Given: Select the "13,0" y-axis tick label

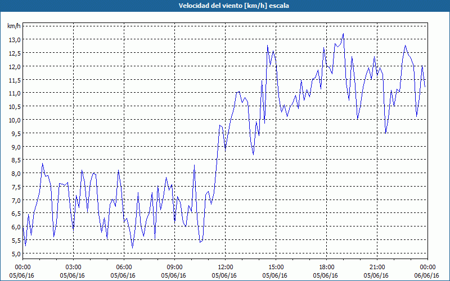Looking at the screenshot, I should tap(15, 39).
